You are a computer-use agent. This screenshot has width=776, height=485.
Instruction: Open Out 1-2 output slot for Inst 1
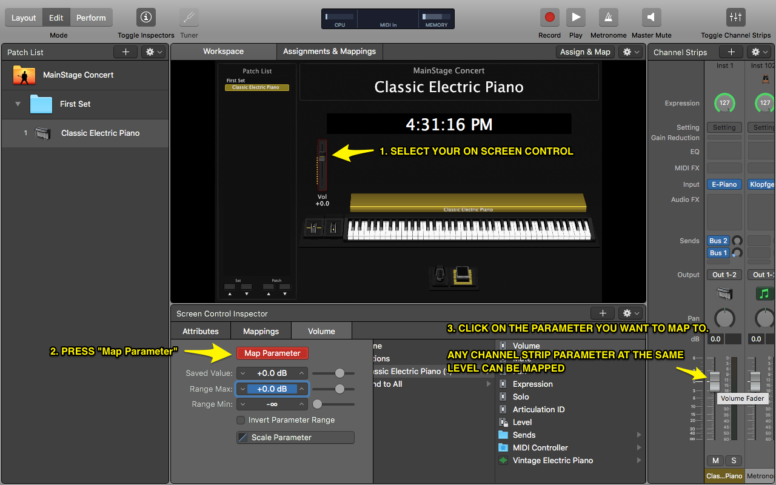tap(724, 275)
